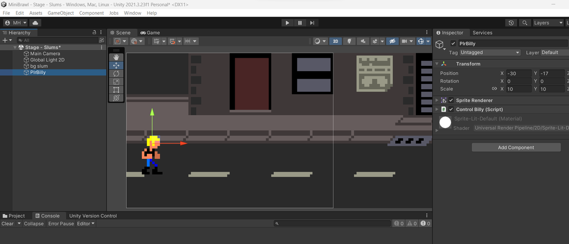Expand the Control Billy script component

437,109
